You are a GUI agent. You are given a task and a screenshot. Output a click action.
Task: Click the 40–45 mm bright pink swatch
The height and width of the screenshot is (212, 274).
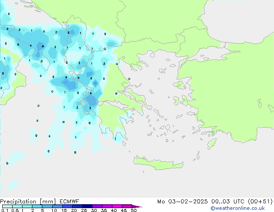pos(117,206)
